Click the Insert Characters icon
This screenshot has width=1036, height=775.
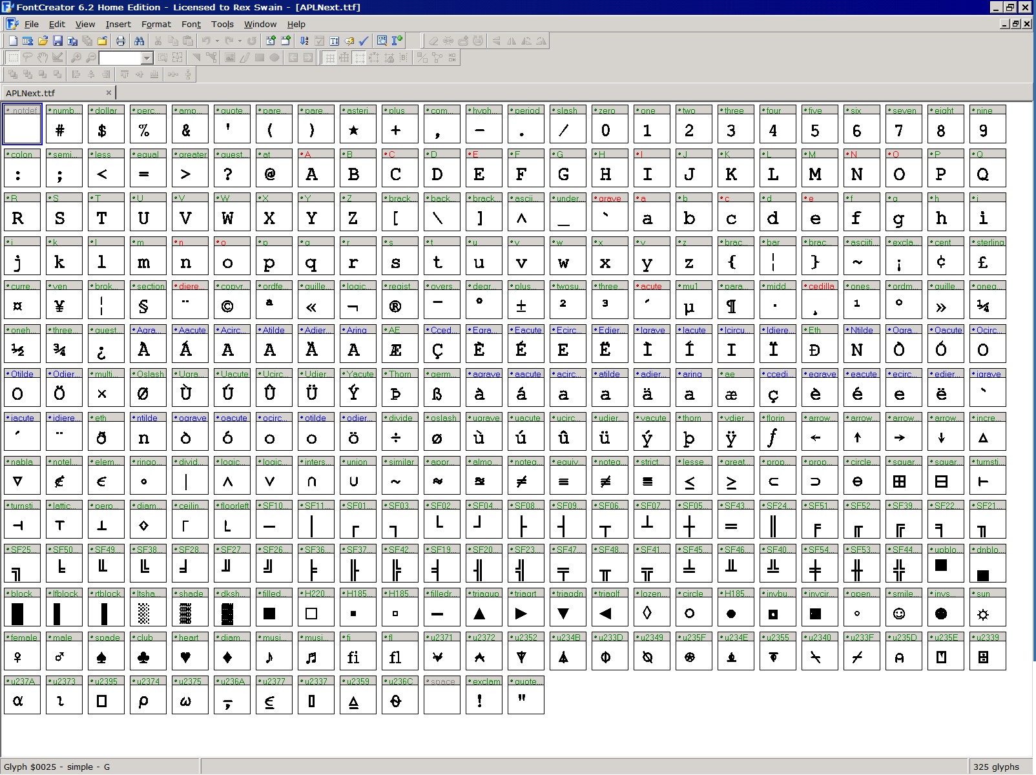[271, 41]
